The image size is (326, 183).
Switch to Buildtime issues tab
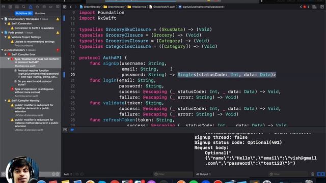tap(24, 13)
